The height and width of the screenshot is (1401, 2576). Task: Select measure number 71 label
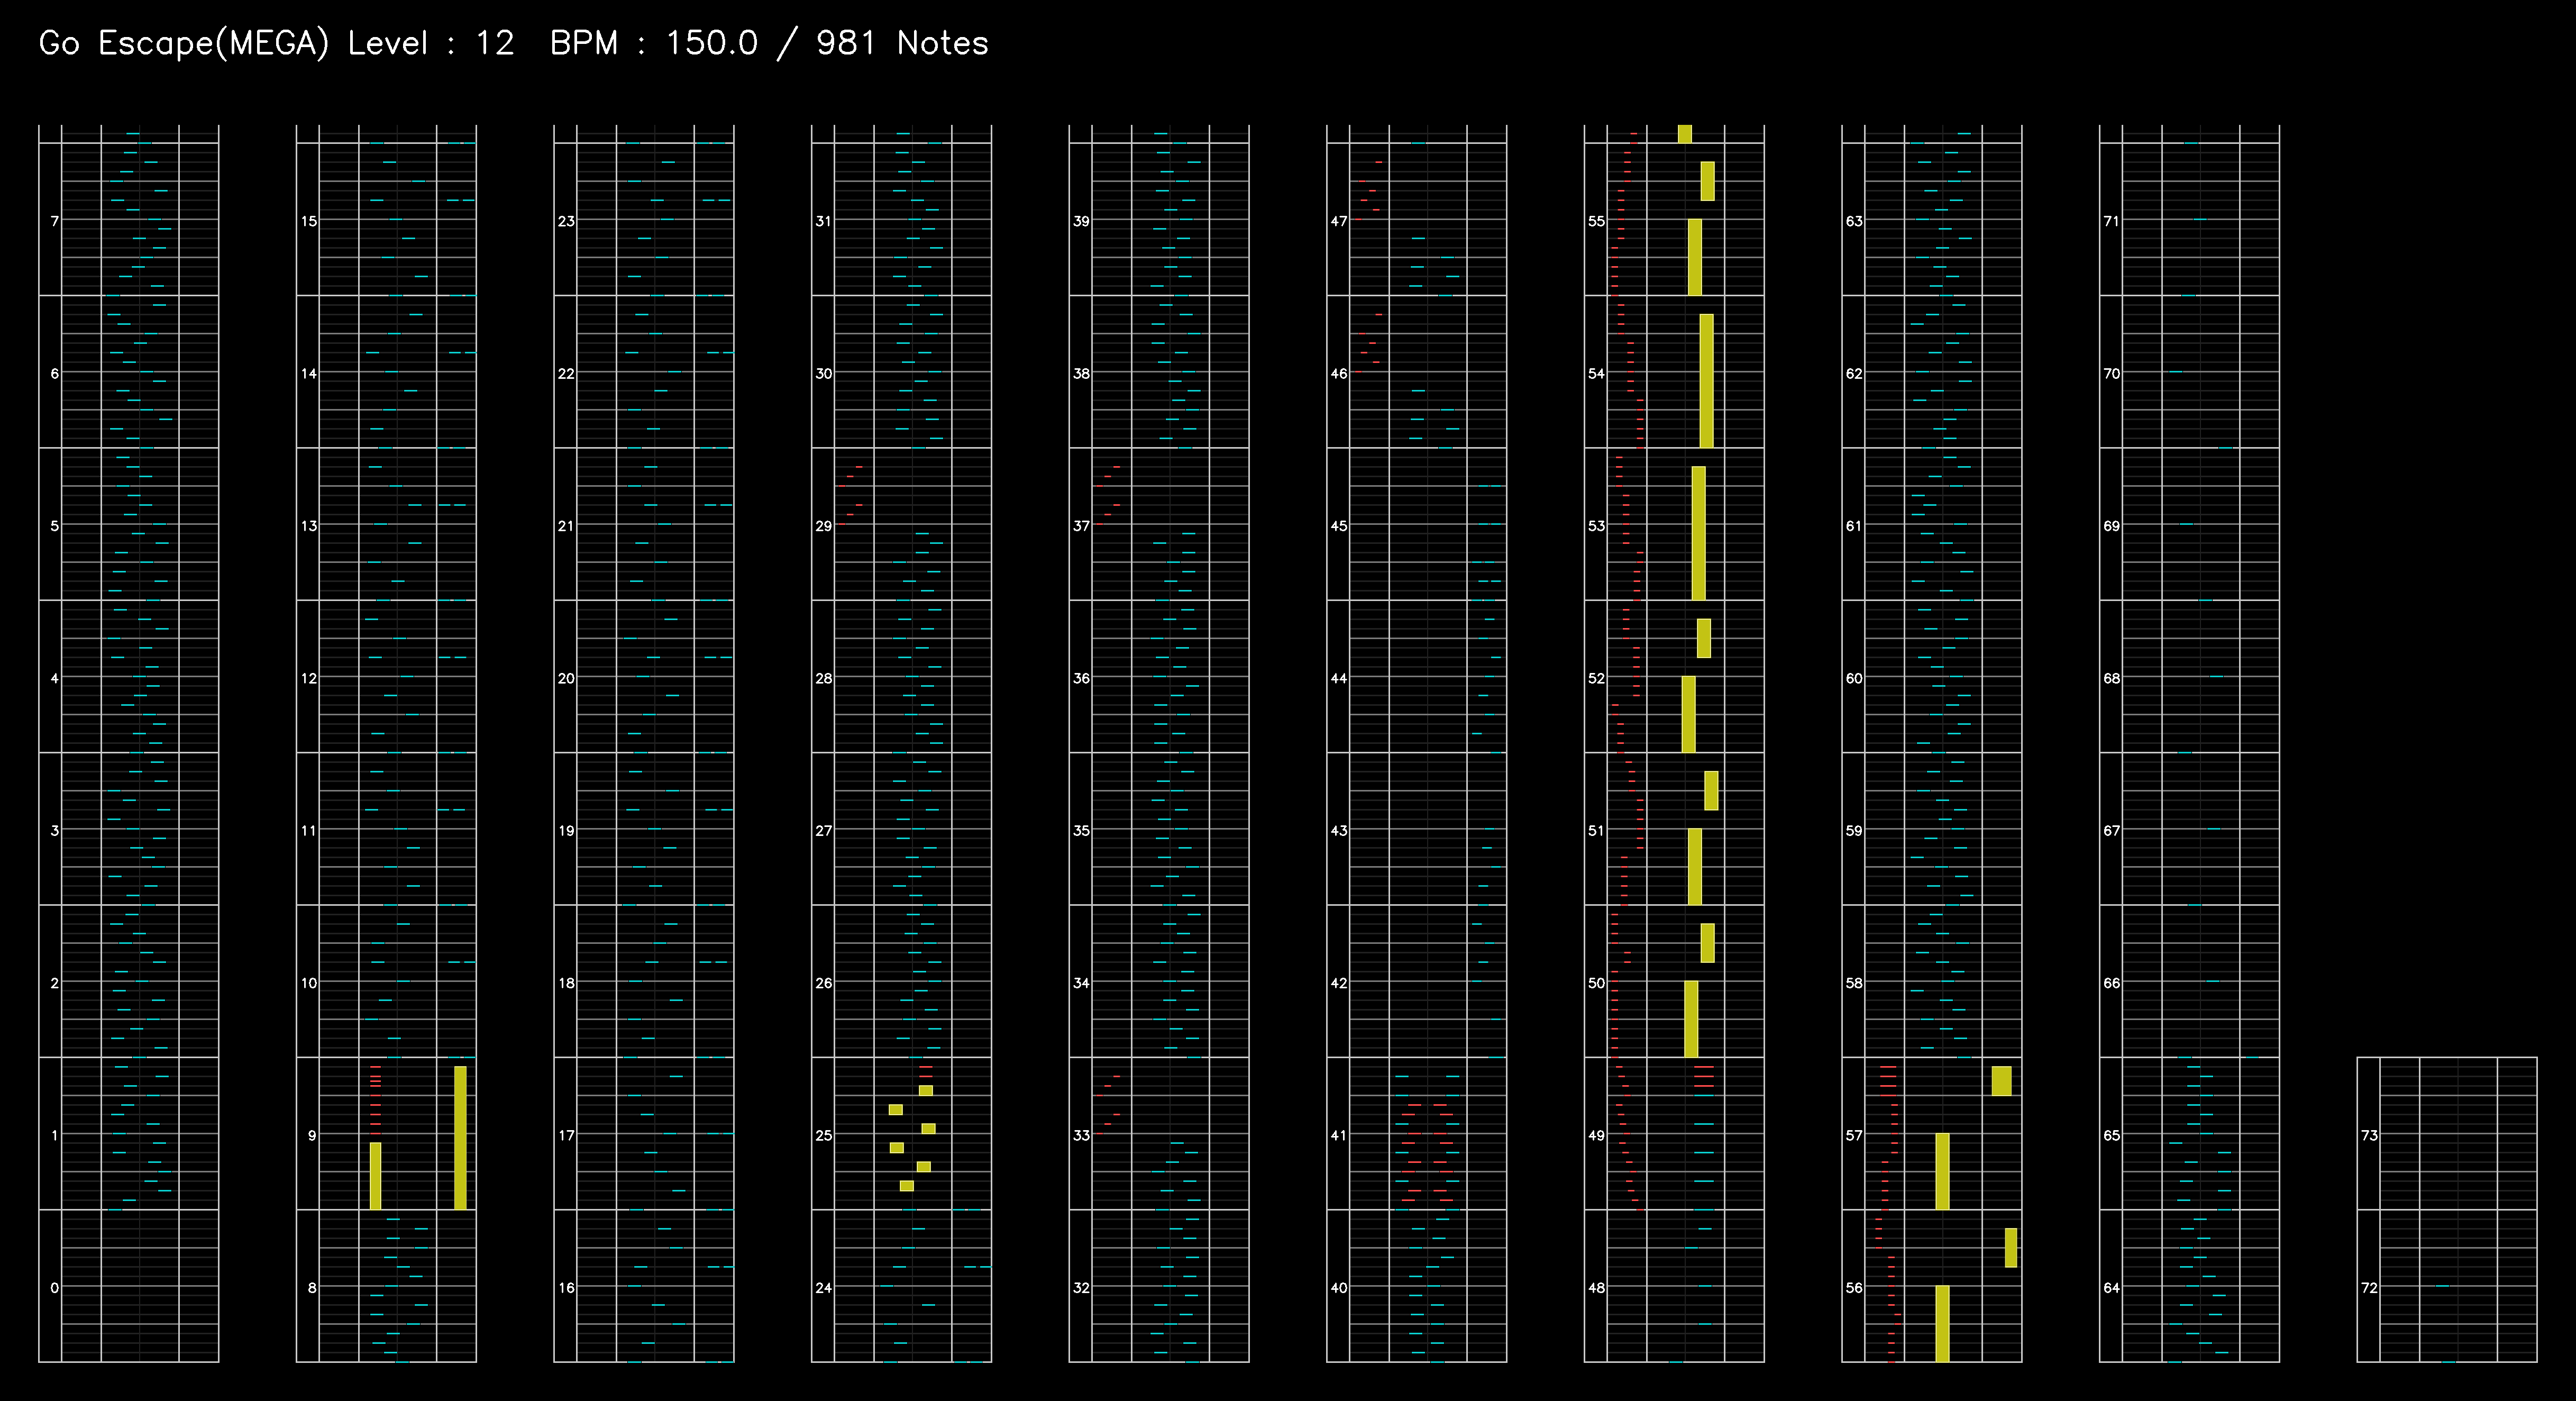click(x=2111, y=221)
